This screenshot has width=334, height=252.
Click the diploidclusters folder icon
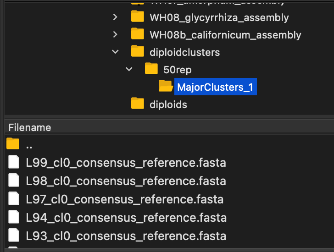137,51
